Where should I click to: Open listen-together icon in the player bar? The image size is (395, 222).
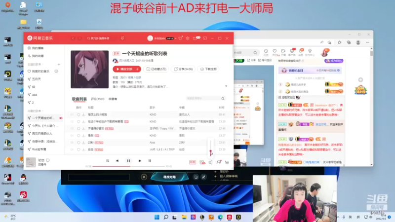pos(219,162)
